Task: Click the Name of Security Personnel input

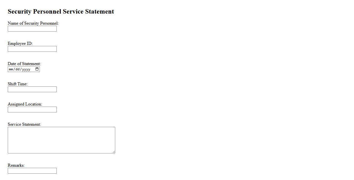Action: [x=32, y=29]
